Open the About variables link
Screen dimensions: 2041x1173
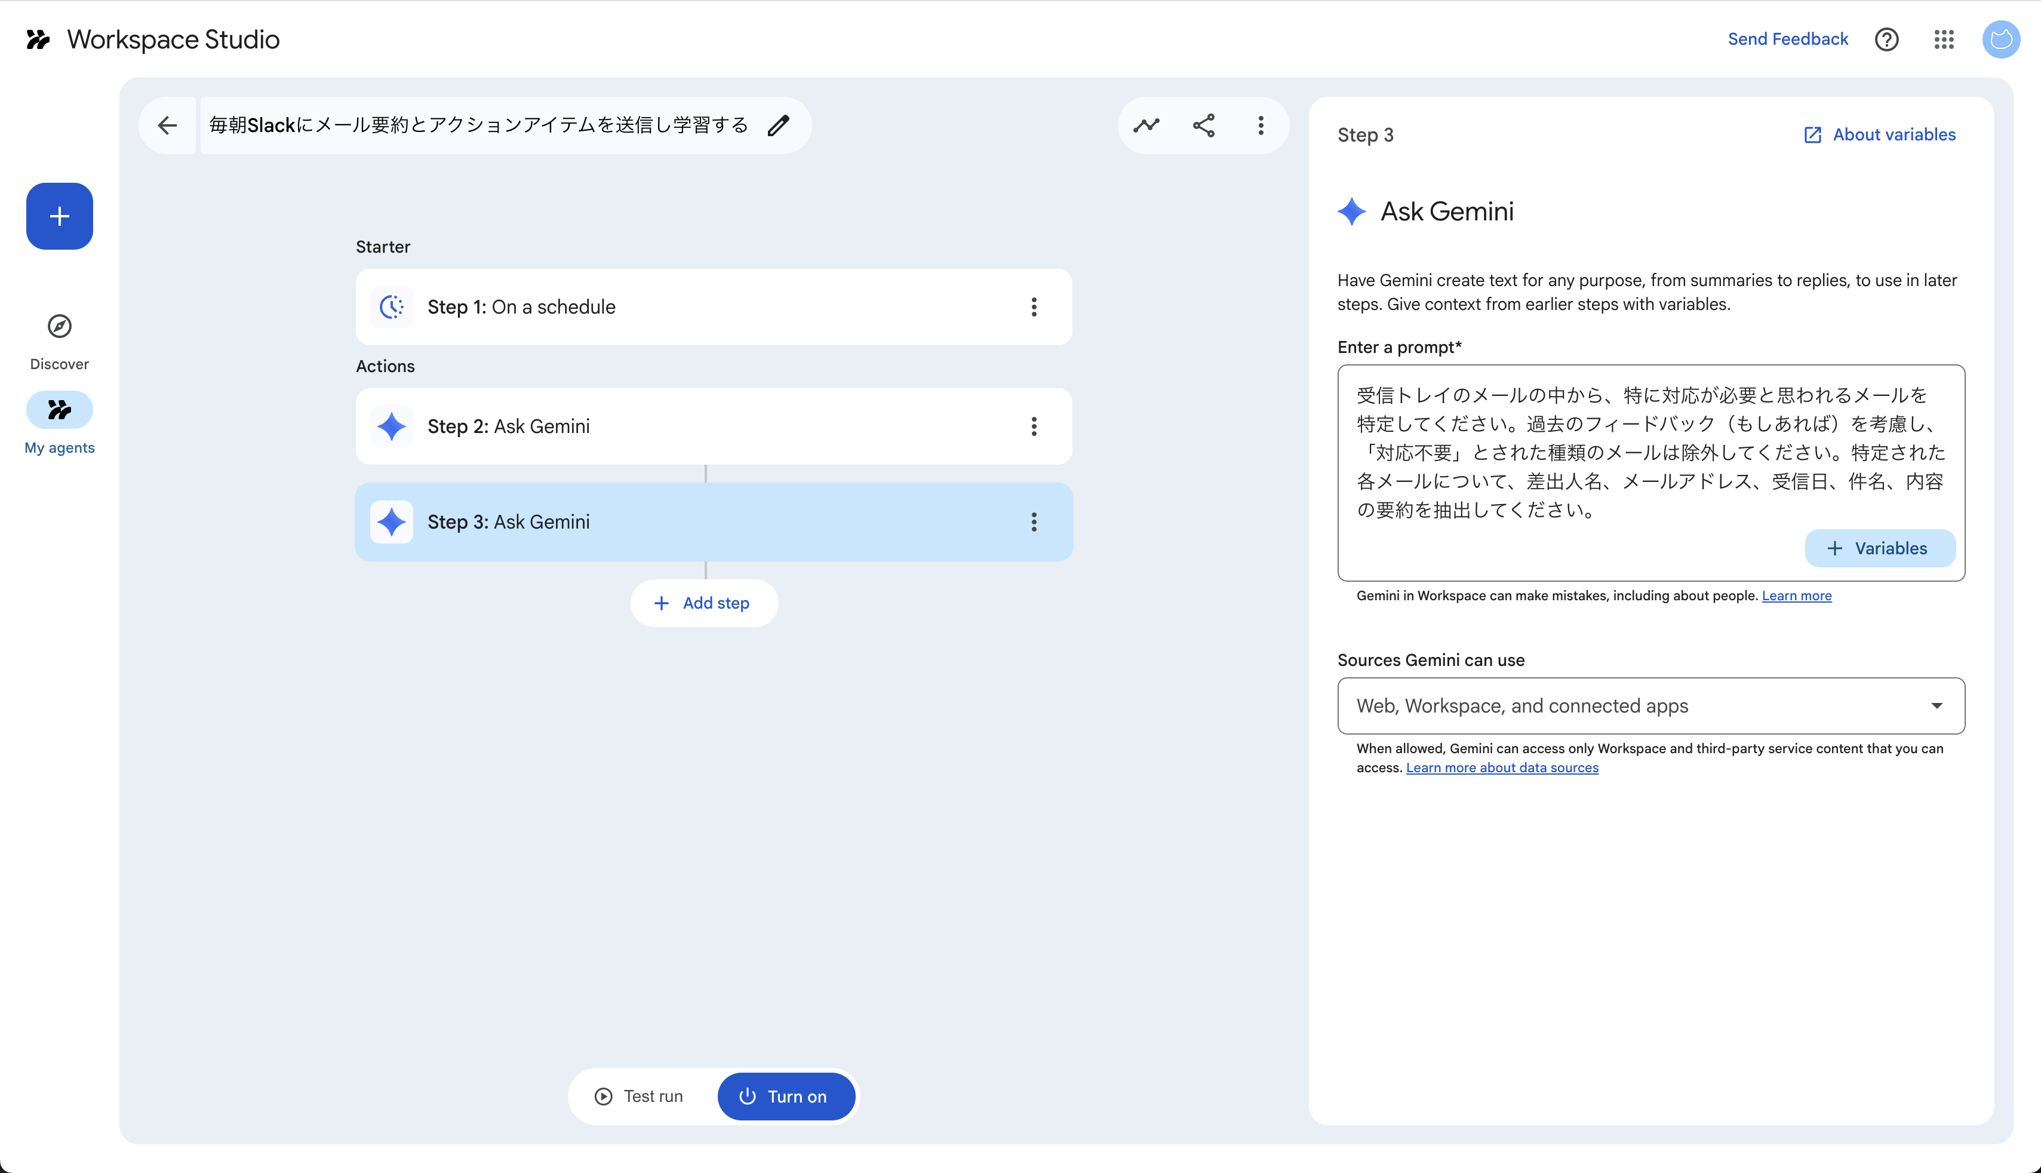(x=1880, y=134)
